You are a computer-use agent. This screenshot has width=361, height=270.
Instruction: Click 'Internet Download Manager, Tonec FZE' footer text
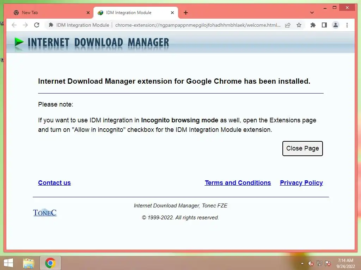click(x=180, y=206)
